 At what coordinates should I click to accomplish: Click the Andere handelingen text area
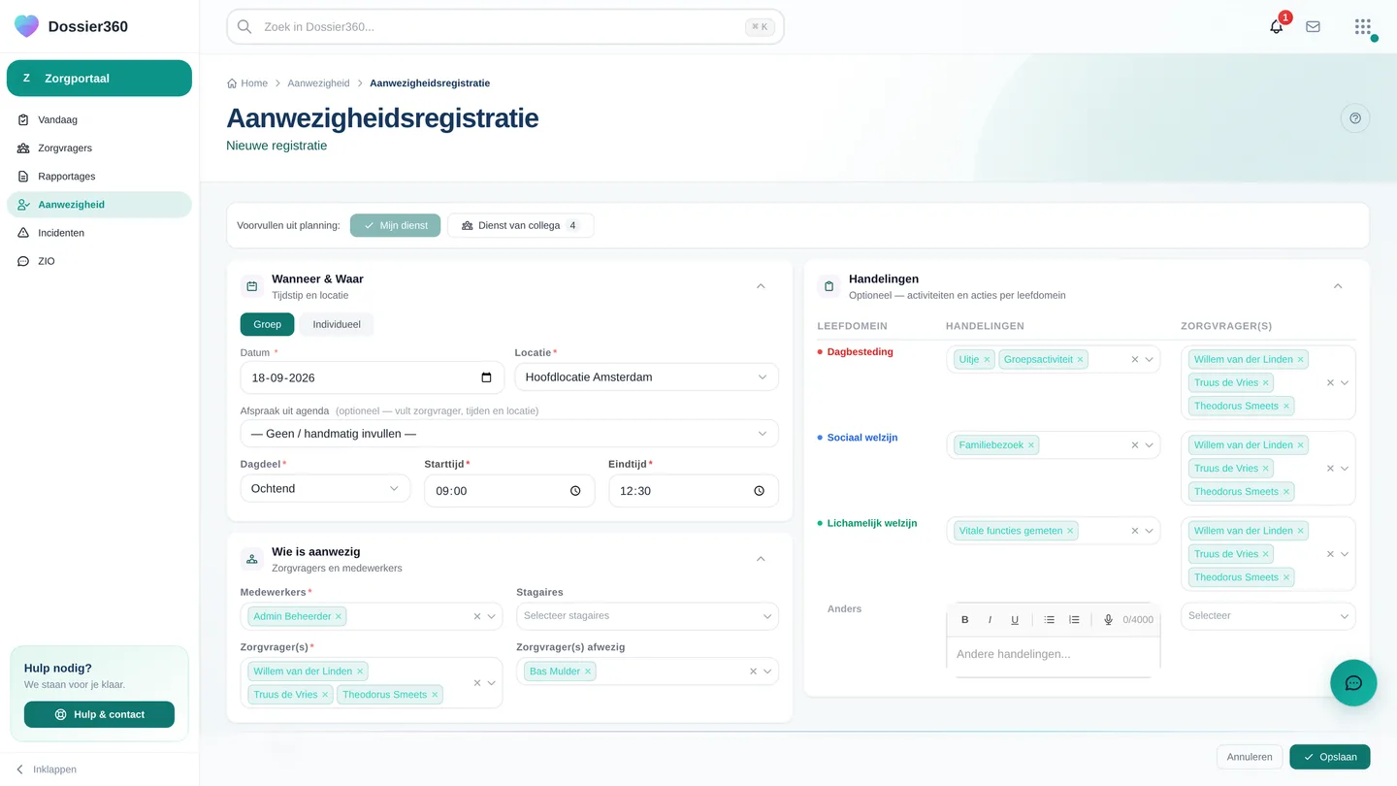point(1054,656)
